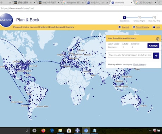
Task: Click the Log out icon
Action: click(x=120, y=27)
